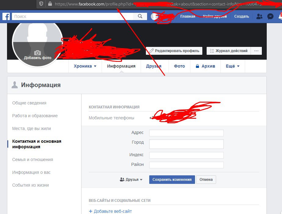Screen dimensions: 282x214
Task: Click the Город input field
Action: (186, 144)
